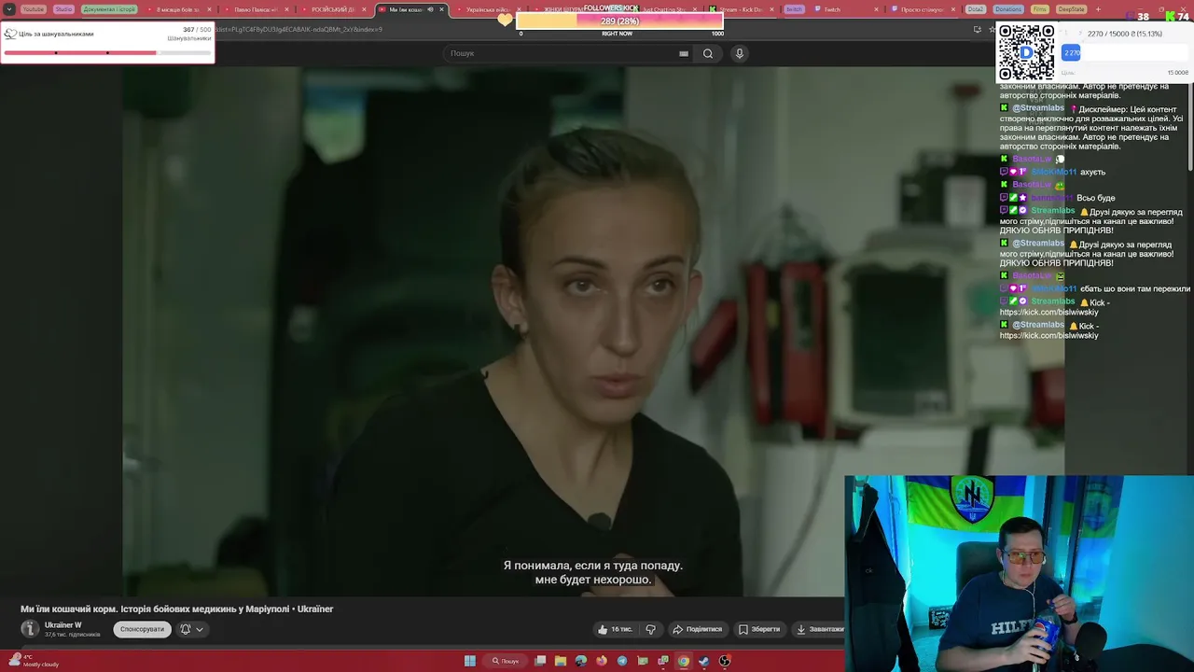Expand the notification options chevron
Image resolution: width=1194 pixels, height=672 pixels.
(x=200, y=629)
